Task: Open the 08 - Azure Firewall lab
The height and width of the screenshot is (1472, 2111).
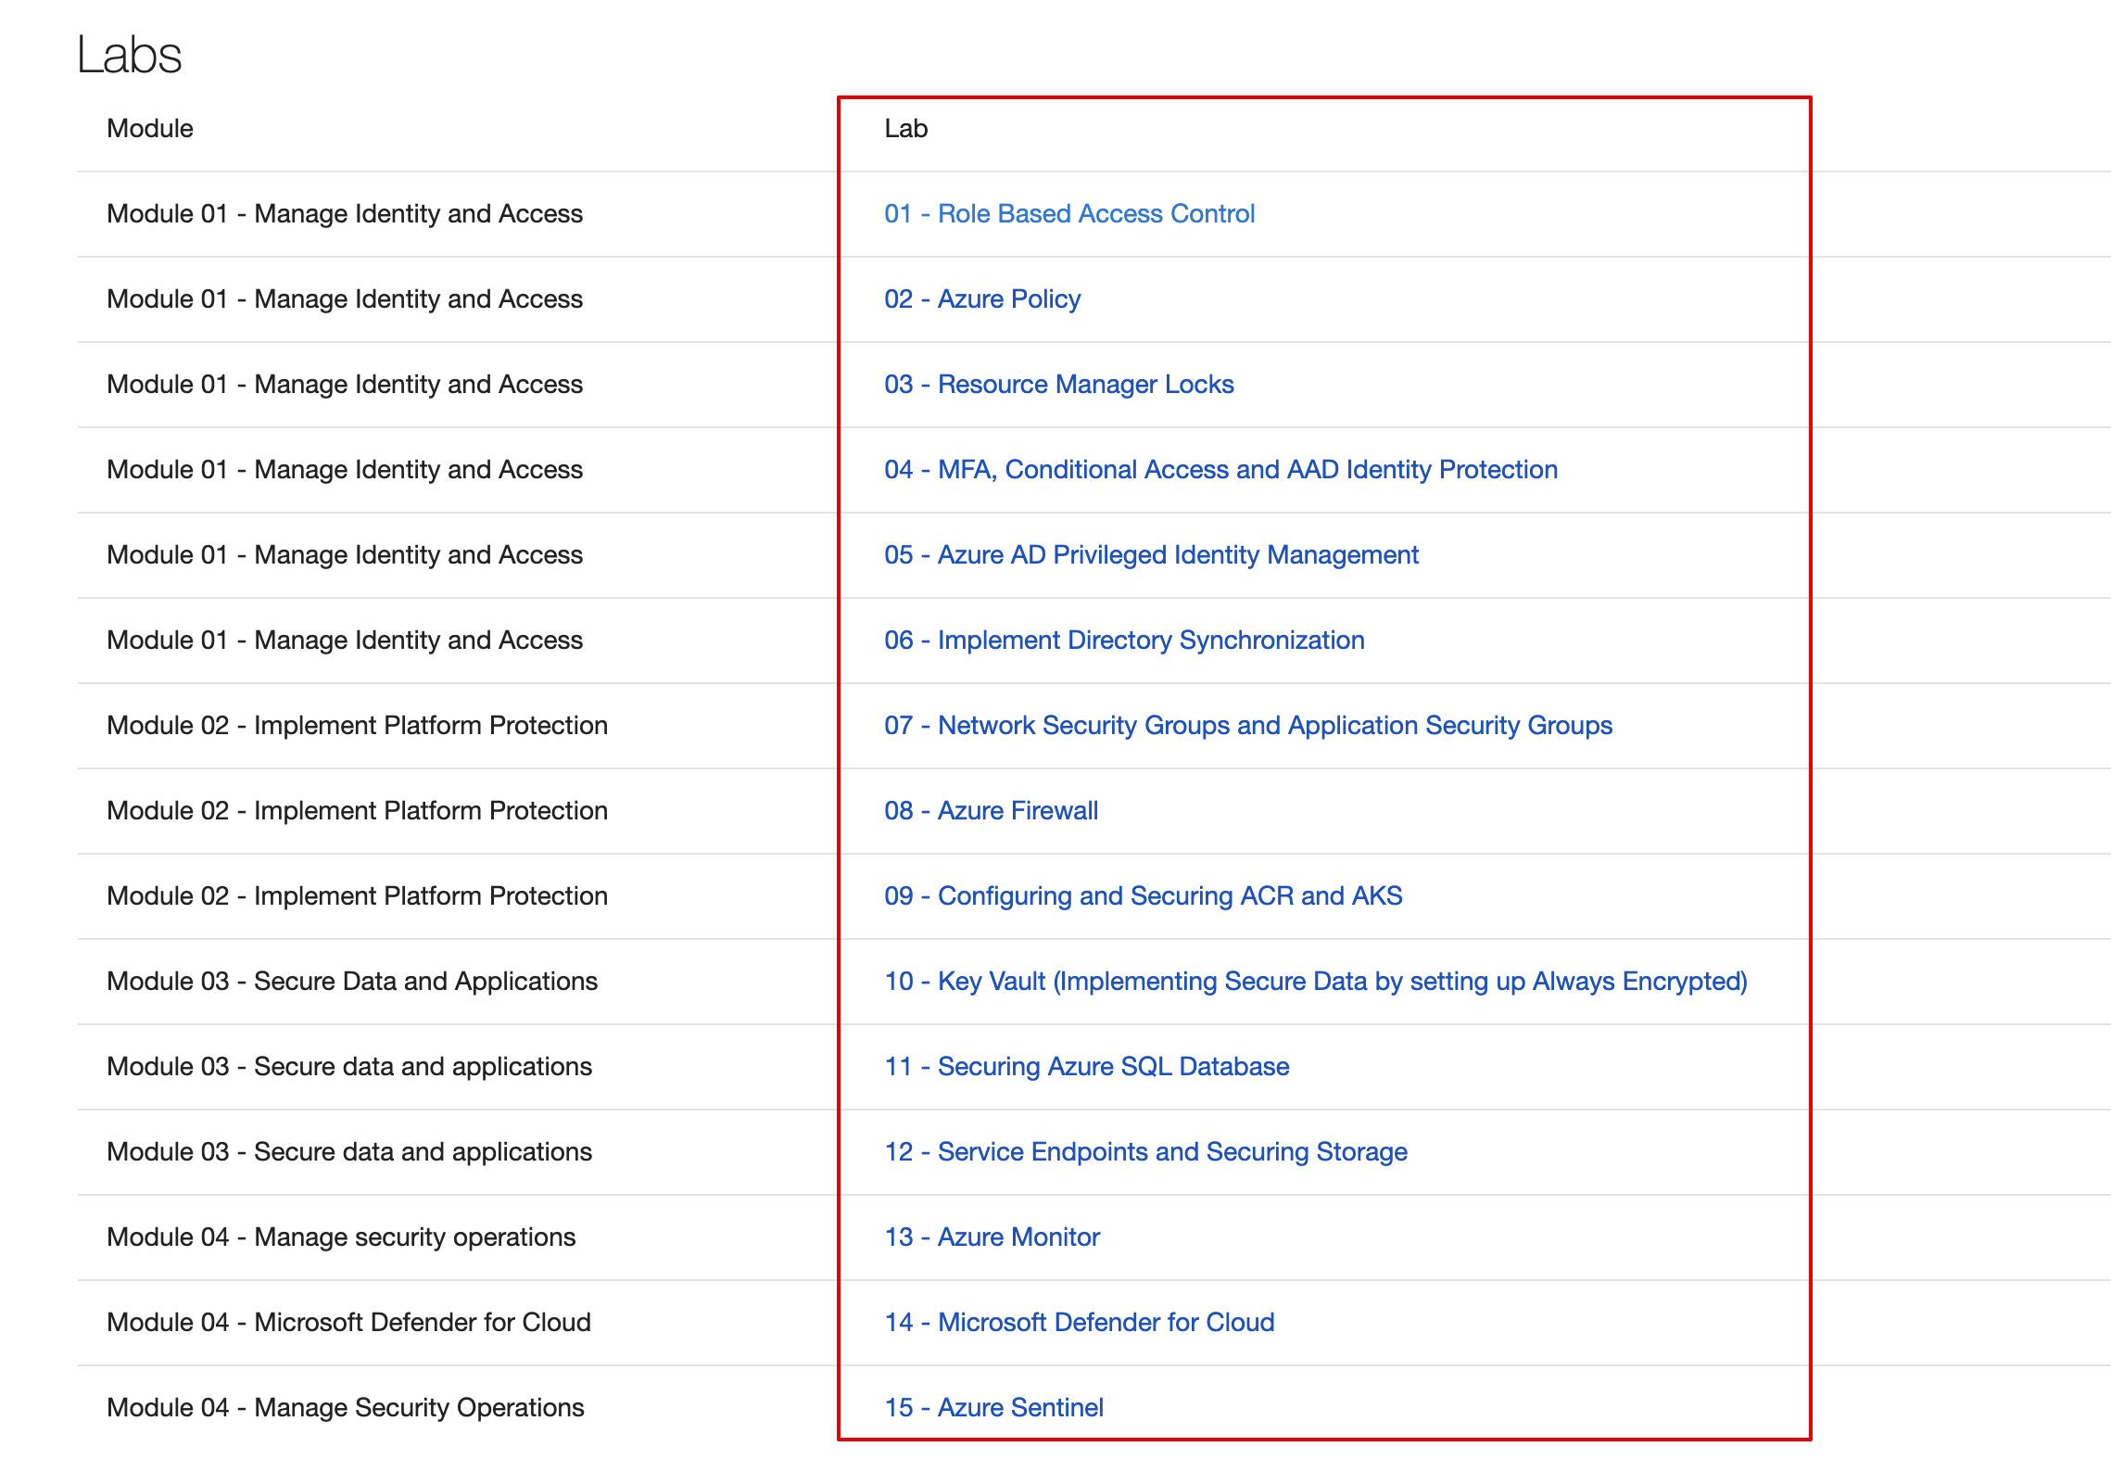Action: 991,810
